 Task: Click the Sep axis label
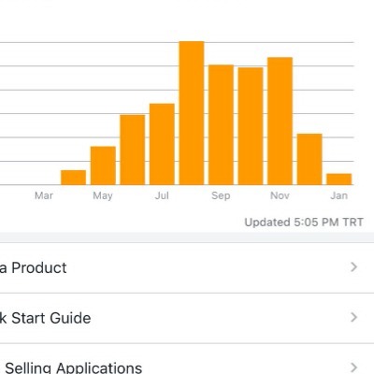[x=221, y=195]
